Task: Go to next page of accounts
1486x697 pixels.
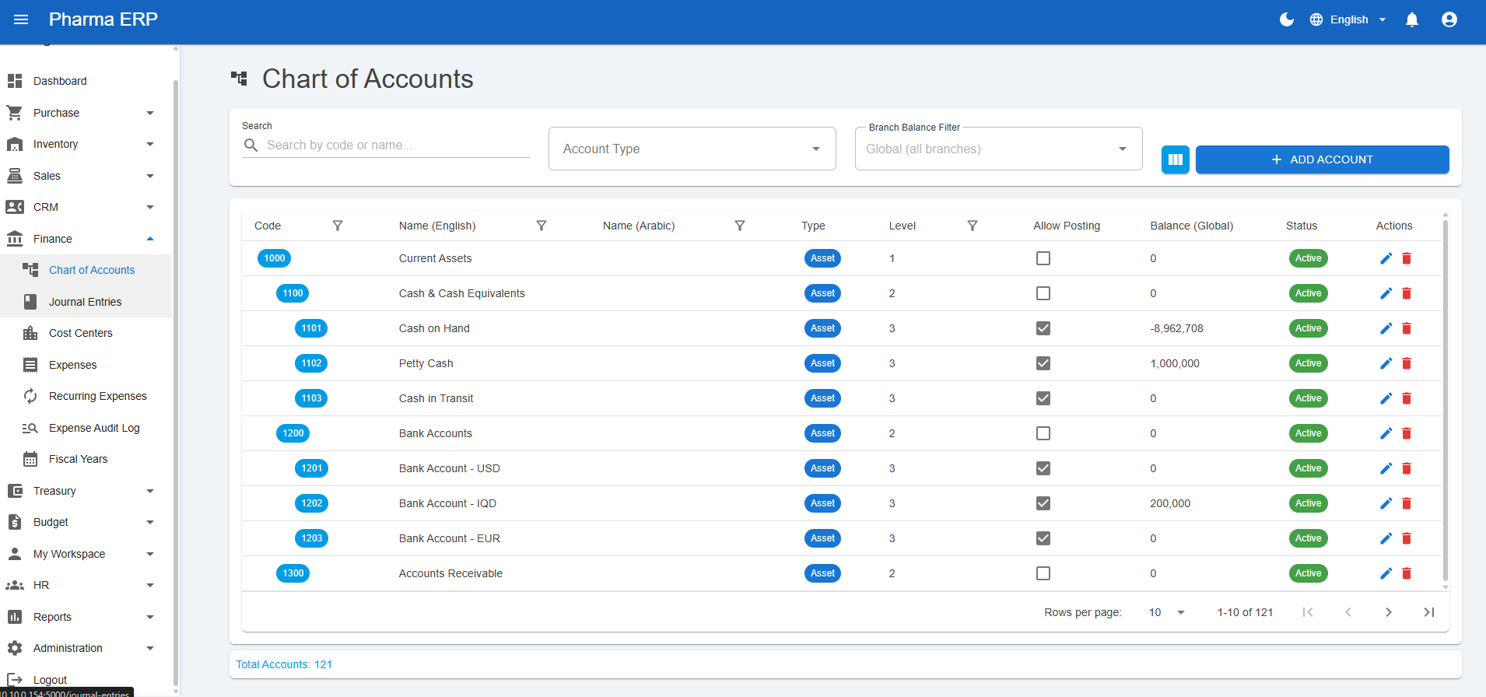Action: pyautogui.click(x=1389, y=612)
